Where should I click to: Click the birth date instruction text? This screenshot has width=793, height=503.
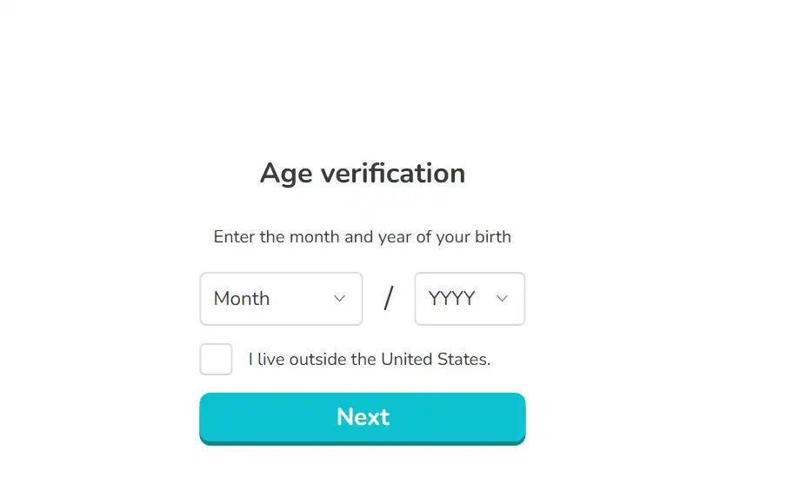[363, 236]
